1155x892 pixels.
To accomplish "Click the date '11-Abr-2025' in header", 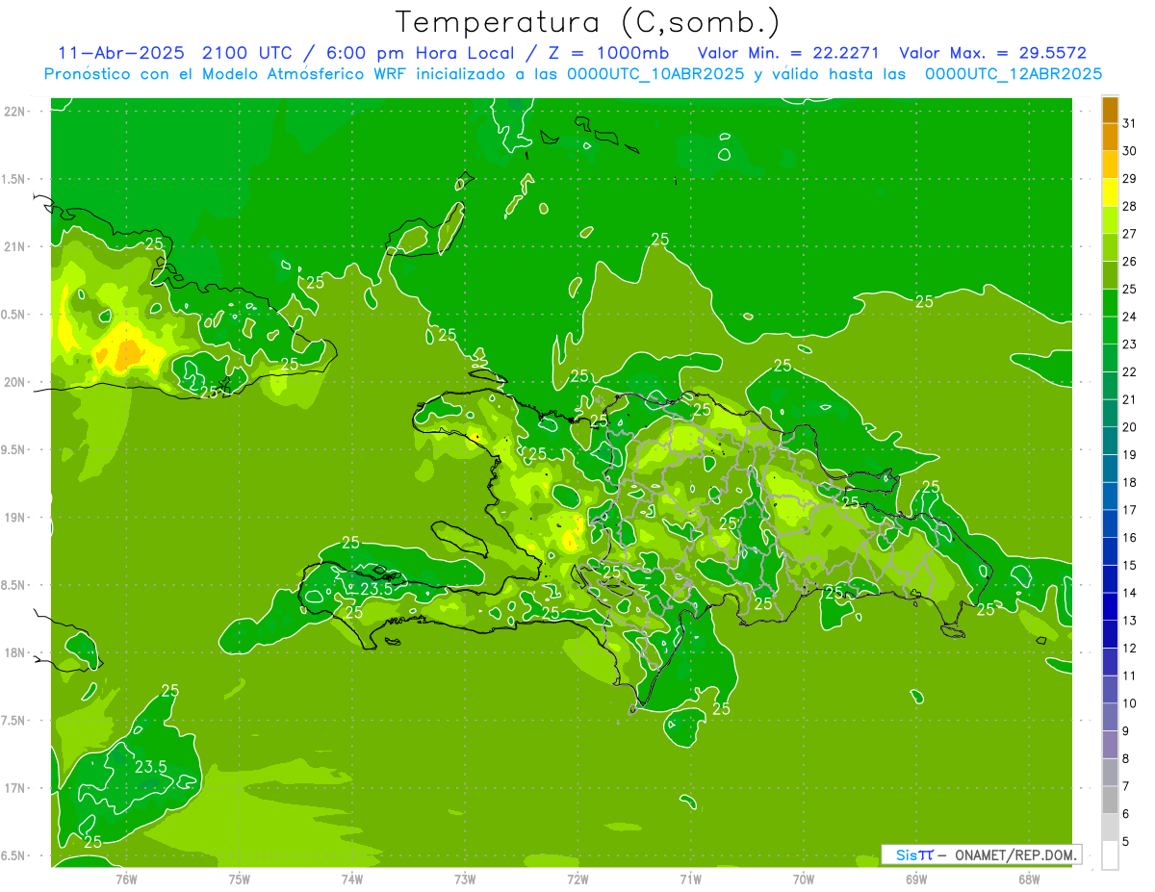I will tap(122, 53).
